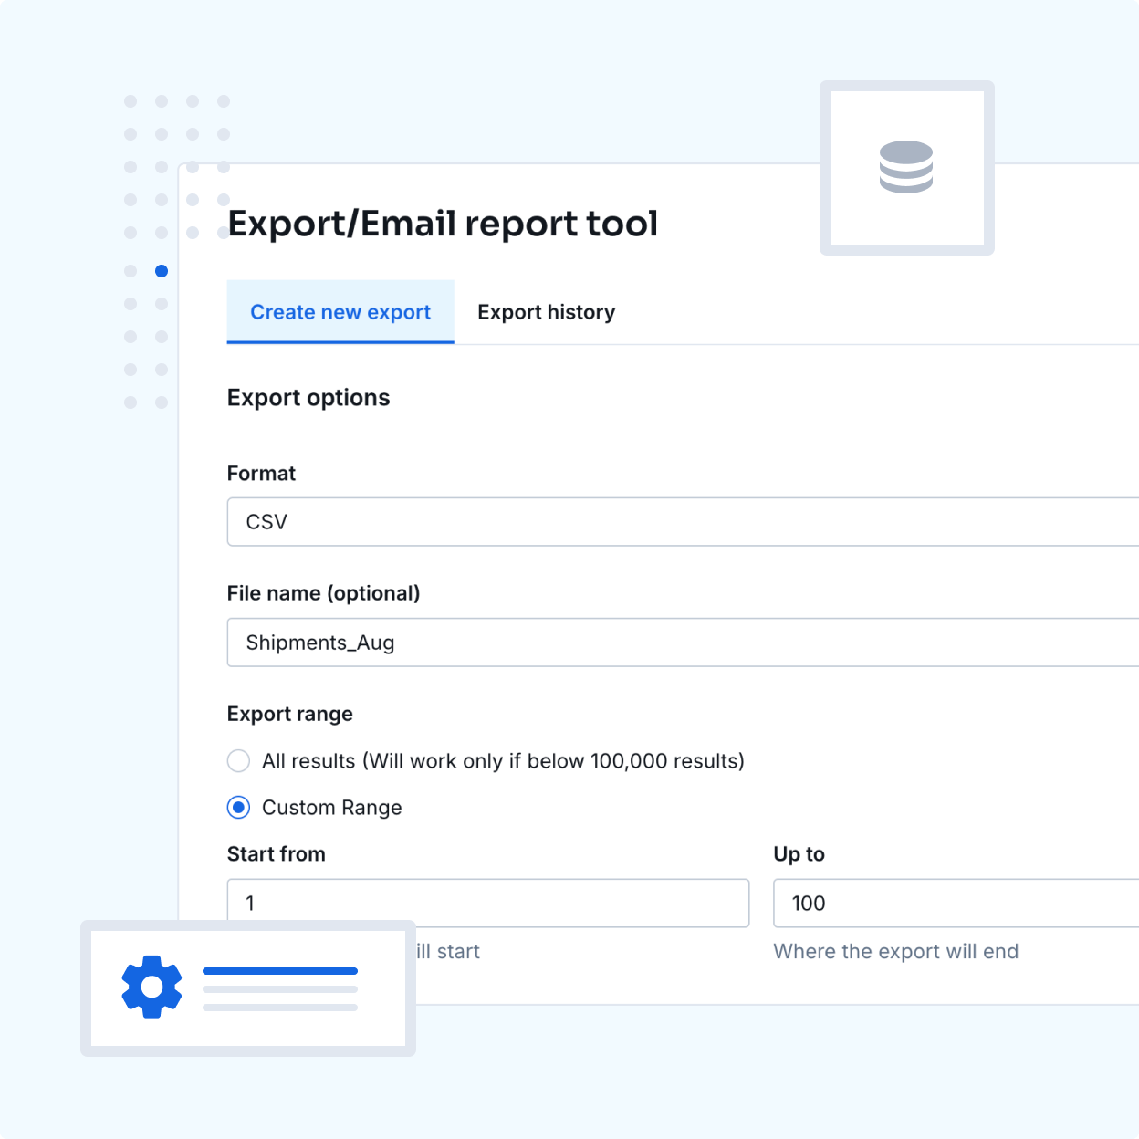This screenshot has height=1139, width=1139.
Task: Enable exporting all results below 100,000
Action: click(238, 760)
